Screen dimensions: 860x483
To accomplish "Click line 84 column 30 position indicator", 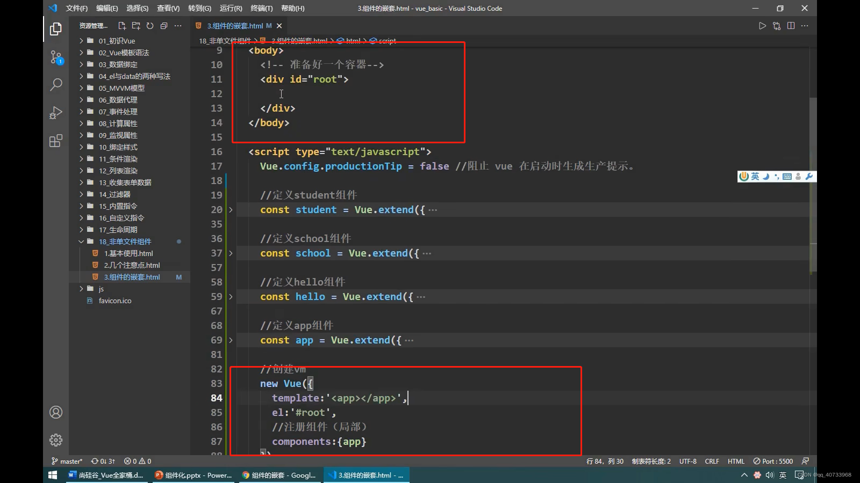I will pyautogui.click(x=605, y=461).
